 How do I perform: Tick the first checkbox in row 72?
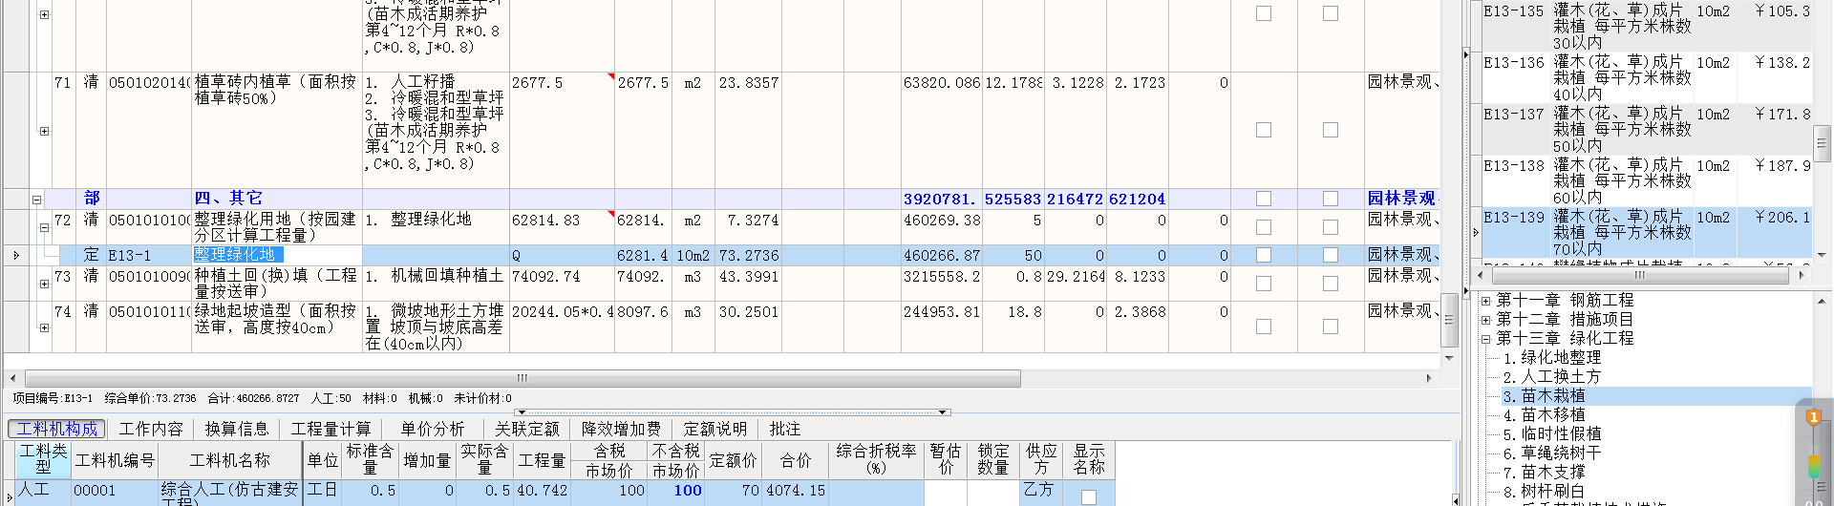point(1264,227)
